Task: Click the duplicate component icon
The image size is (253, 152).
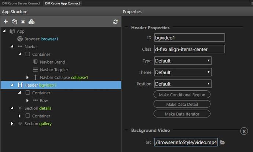Action: (14, 22)
